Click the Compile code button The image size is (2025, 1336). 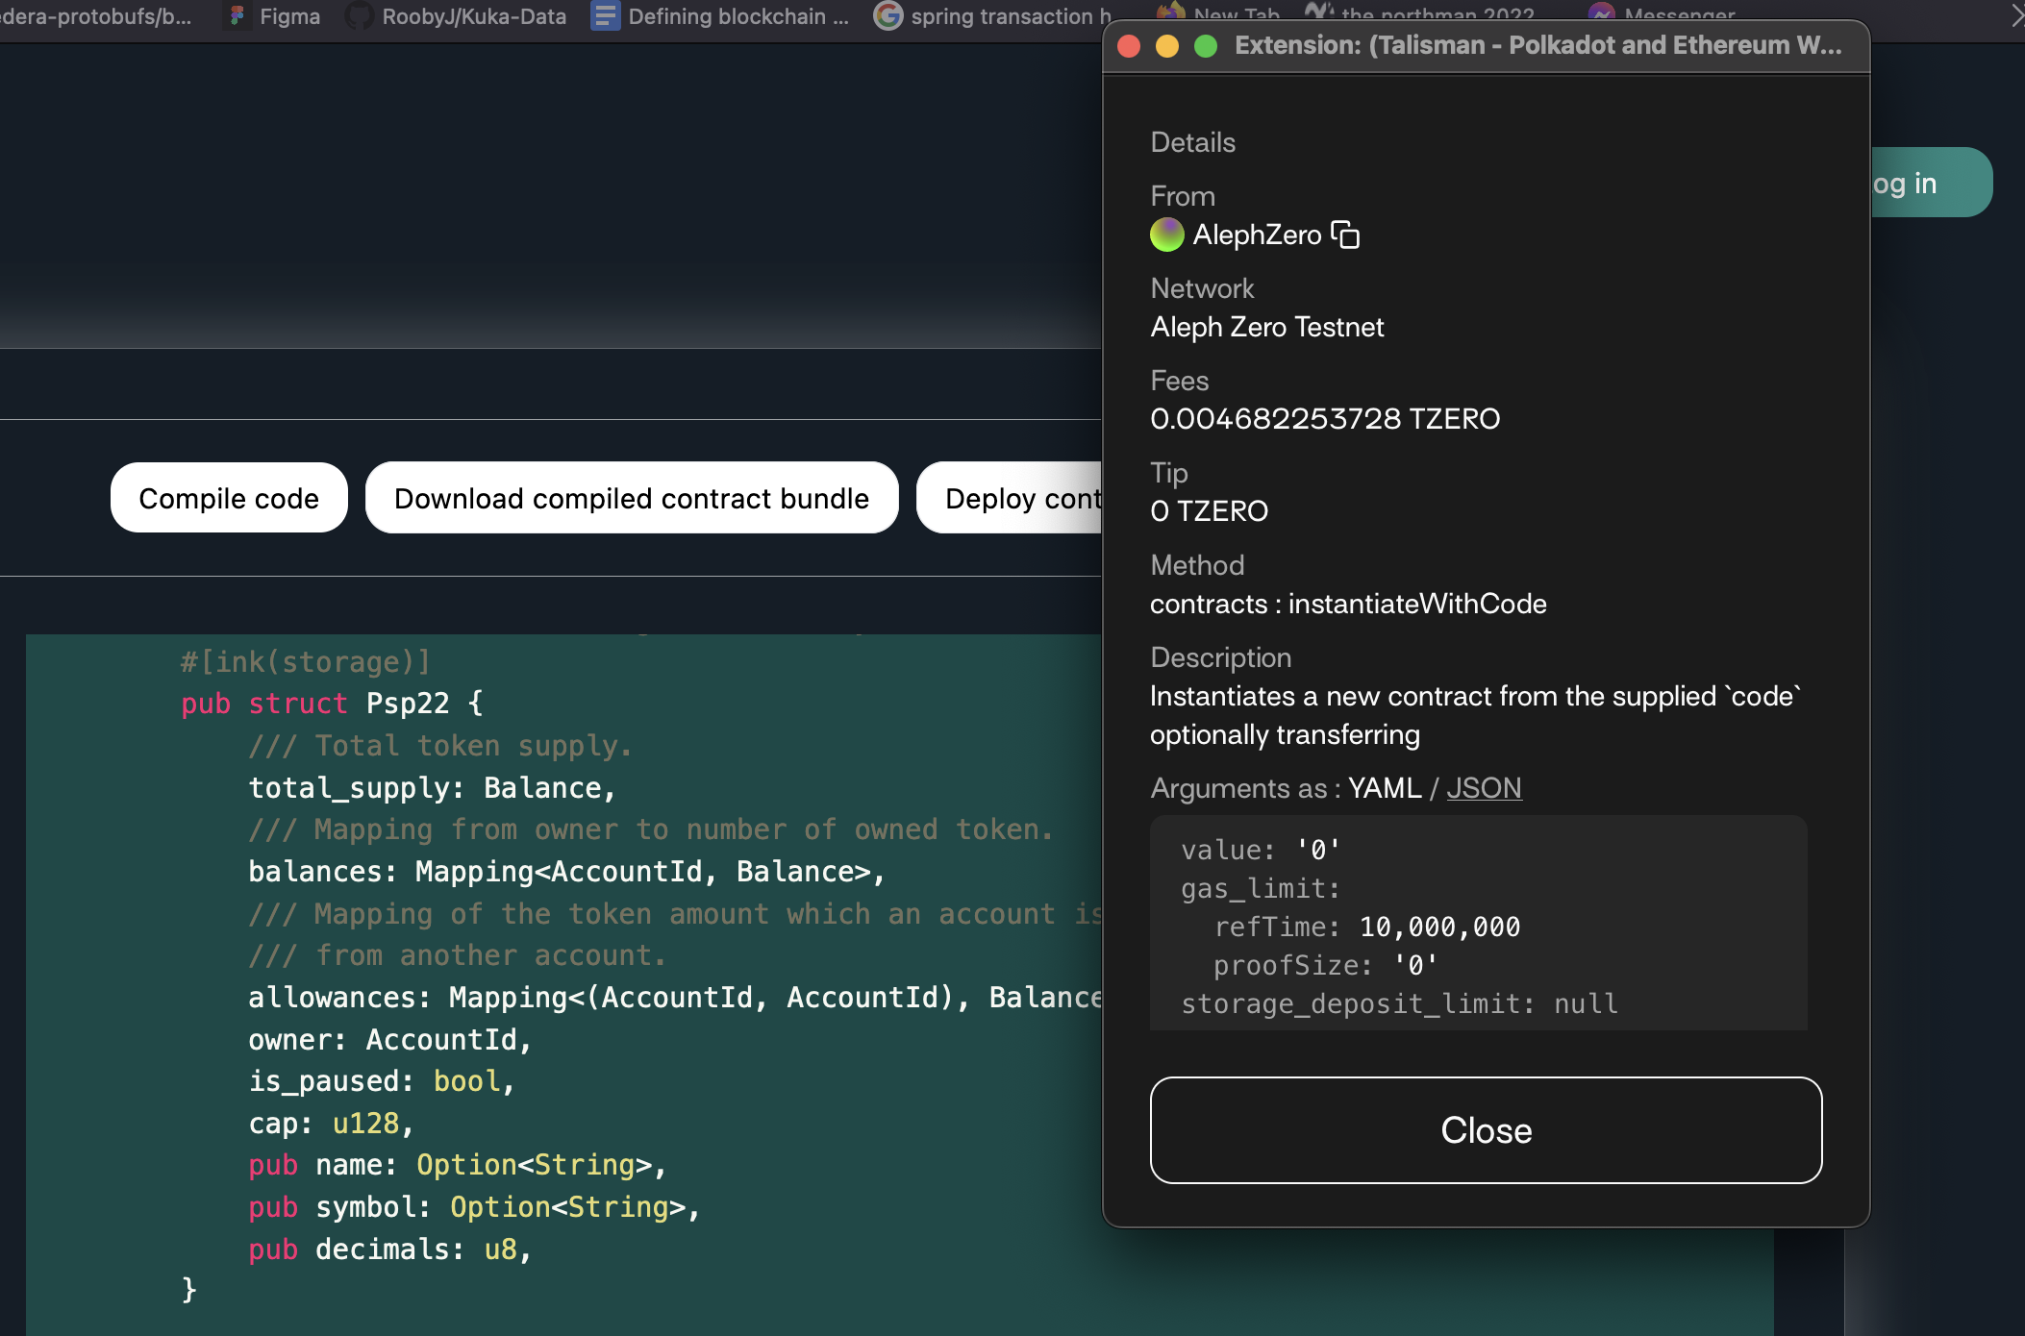point(229,498)
